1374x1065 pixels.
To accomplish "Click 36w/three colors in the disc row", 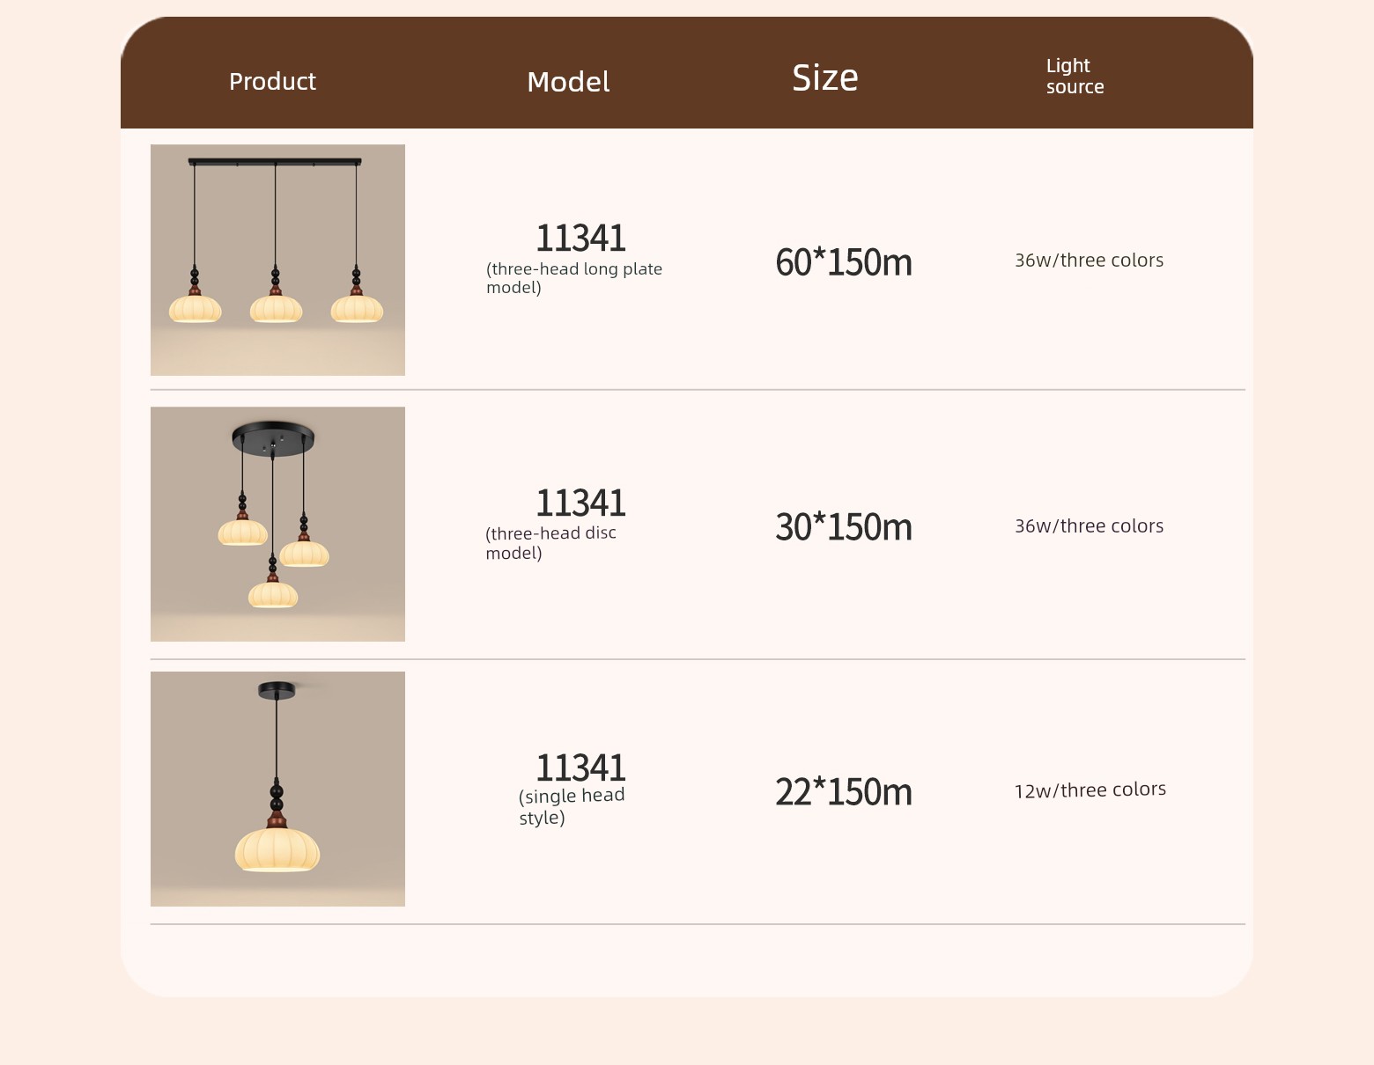I will [x=1089, y=526].
